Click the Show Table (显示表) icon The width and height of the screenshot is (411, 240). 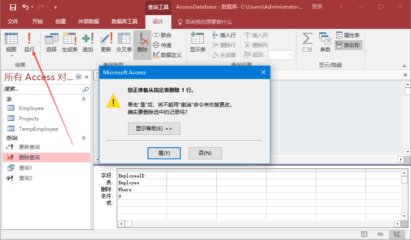(197, 42)
